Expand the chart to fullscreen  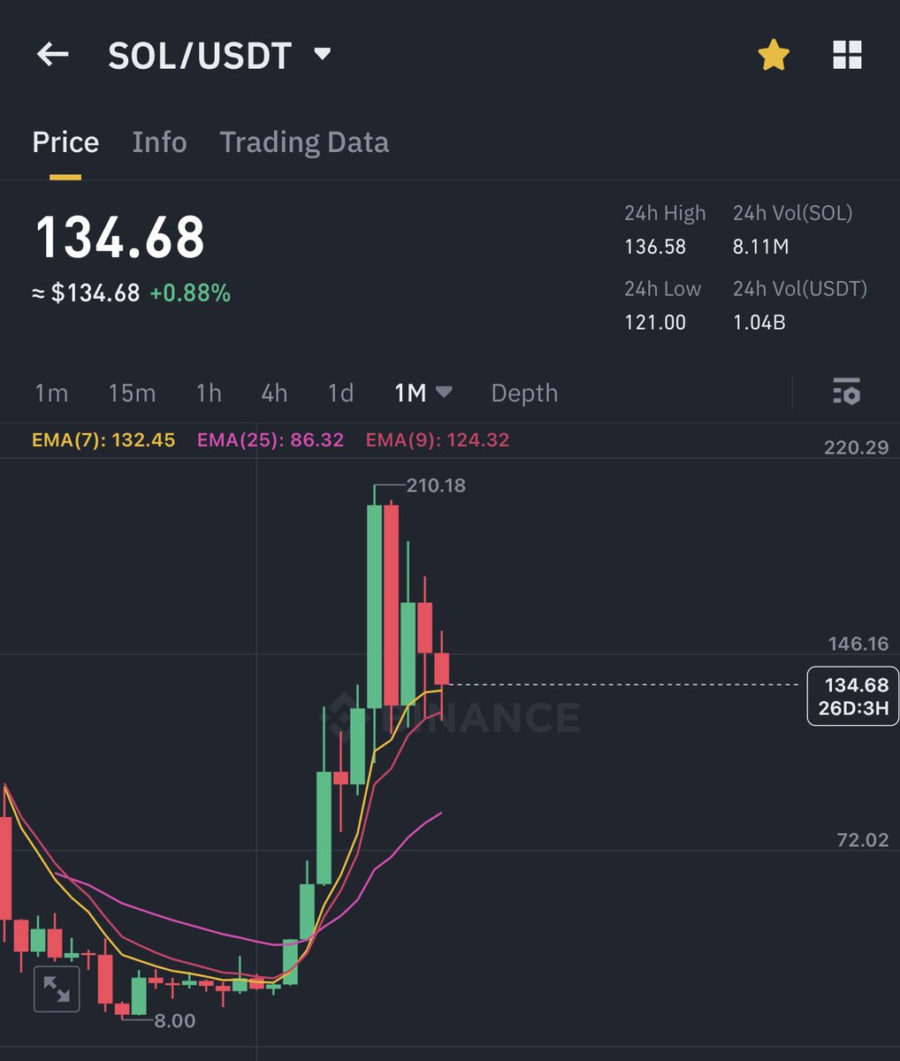(57, 988)
